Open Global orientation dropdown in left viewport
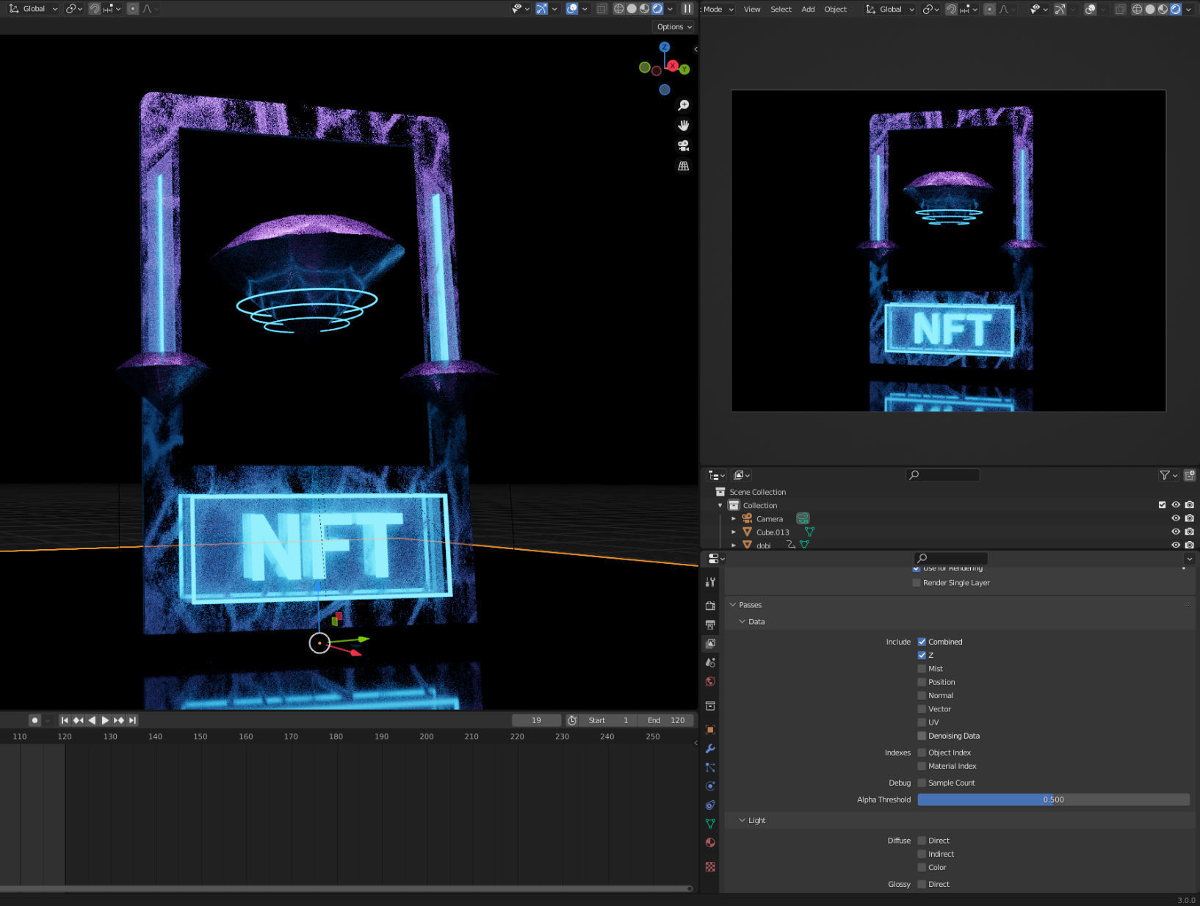 coord(33,9)
